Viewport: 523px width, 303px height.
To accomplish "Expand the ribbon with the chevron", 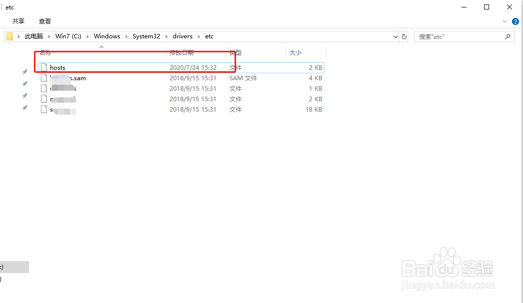I will (x=505, y=21).
